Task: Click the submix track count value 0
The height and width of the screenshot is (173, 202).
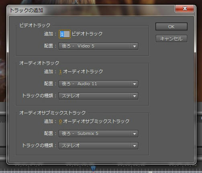Action: (60, 121)
